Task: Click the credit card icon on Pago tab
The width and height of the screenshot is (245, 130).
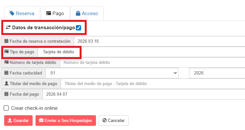Action: [49, 13]
